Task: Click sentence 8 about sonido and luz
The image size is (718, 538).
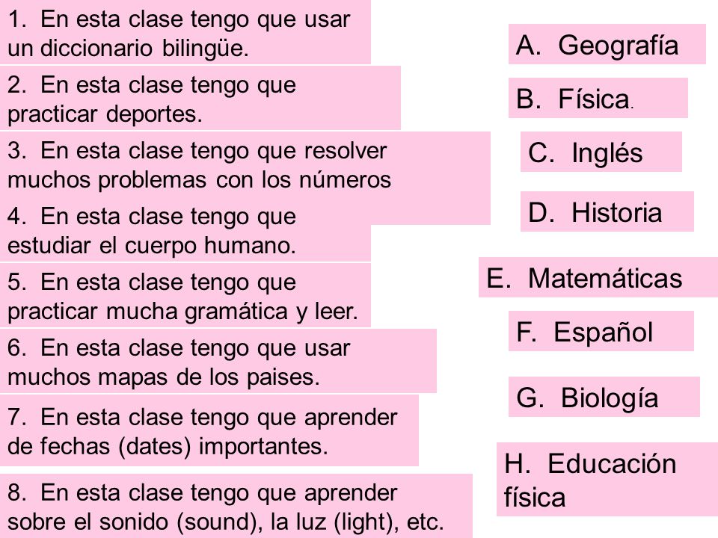Action: pyautogui.click(x=236, y=506)
